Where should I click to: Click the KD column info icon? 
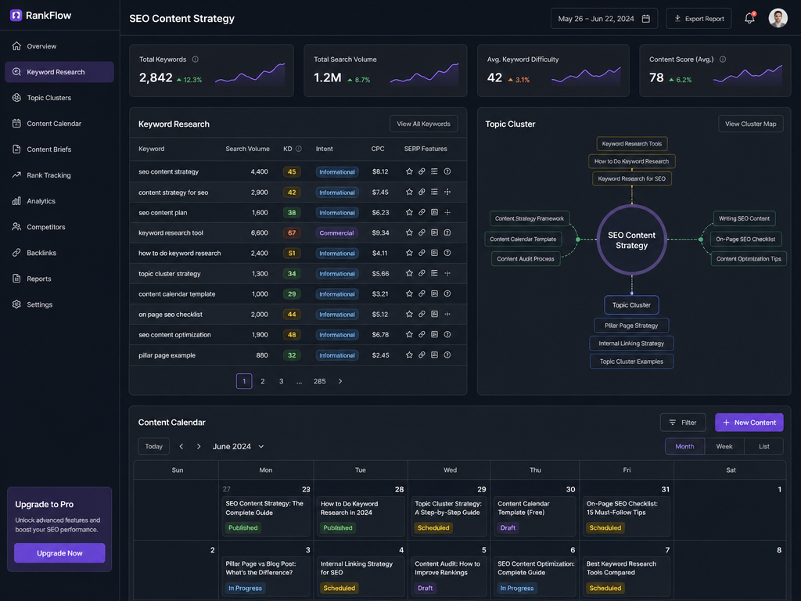click(299, 149)
